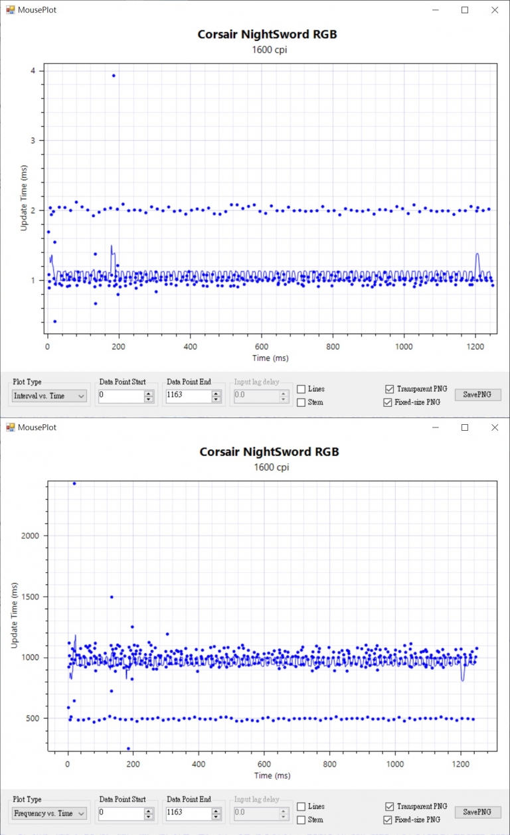Image resolution: width=510 pixels, height=835 pixels.
Task: Click Corsair NightSword RGB title in bottom plot
Action: click(269, 452)
